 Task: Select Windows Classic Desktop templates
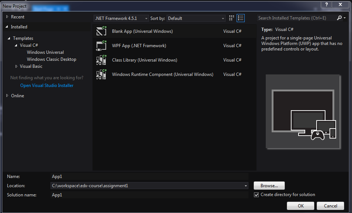point(51,59)
